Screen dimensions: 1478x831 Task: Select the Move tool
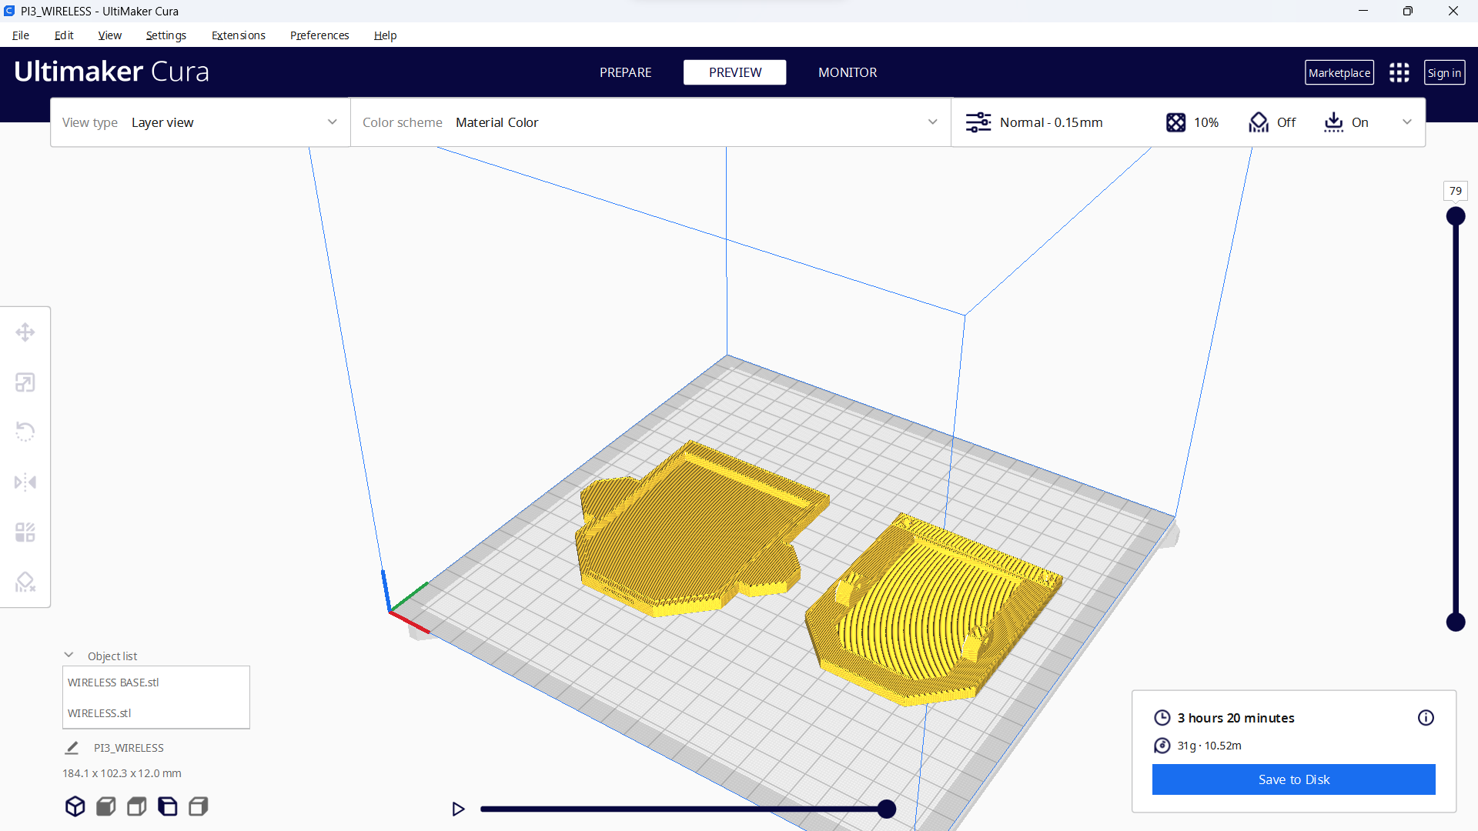coord(25,332)
